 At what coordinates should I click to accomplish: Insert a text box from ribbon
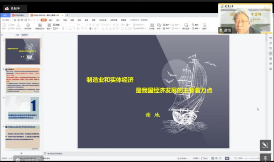coord(152,26)
